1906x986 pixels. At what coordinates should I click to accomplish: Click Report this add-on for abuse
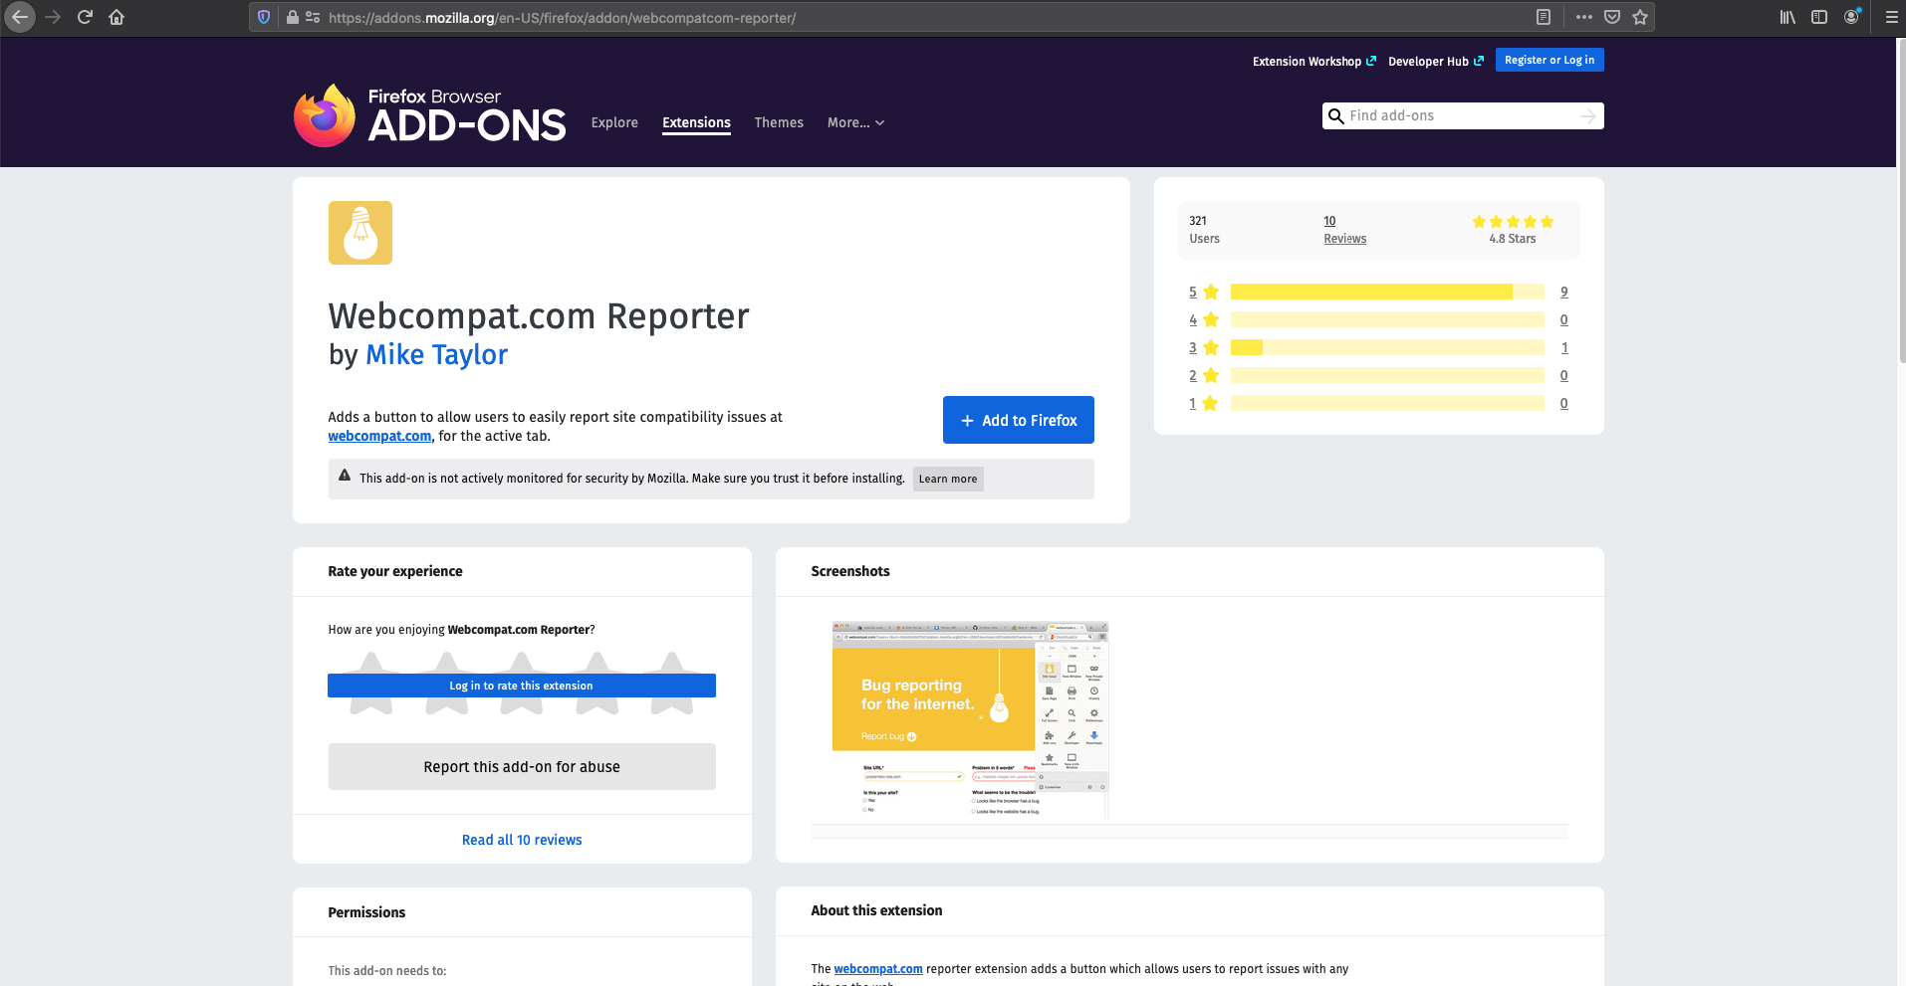(x=522, y=767)
